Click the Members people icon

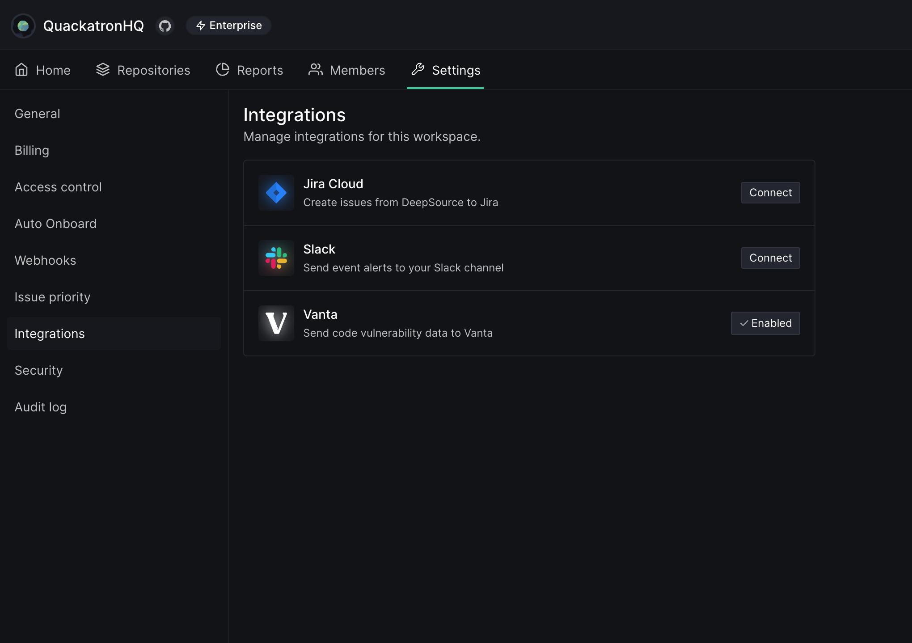(x=315, y=70)
